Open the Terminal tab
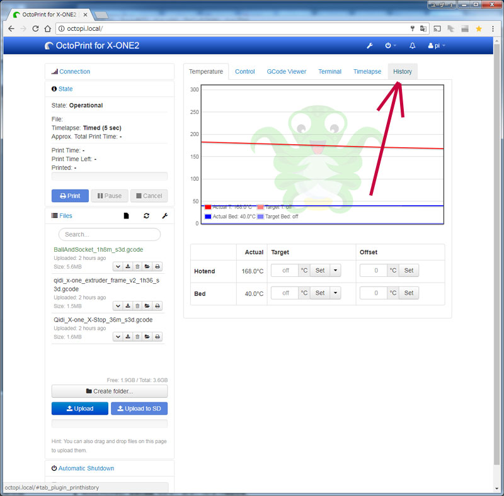Viewport: 504px width, 496px height. tap(329, 72)
